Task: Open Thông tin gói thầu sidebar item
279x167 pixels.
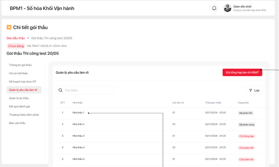Action: point(20,65)
